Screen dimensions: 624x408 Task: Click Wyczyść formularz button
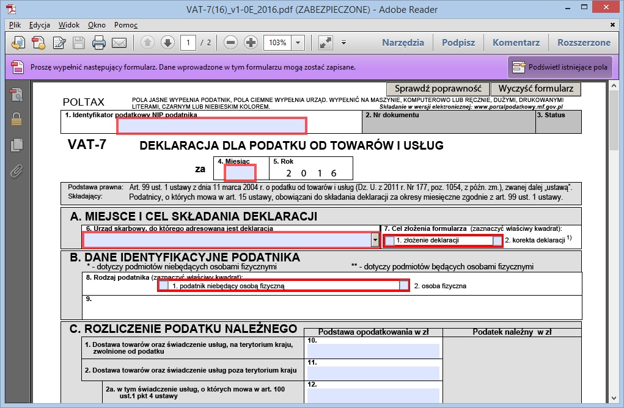coord(535,89)
